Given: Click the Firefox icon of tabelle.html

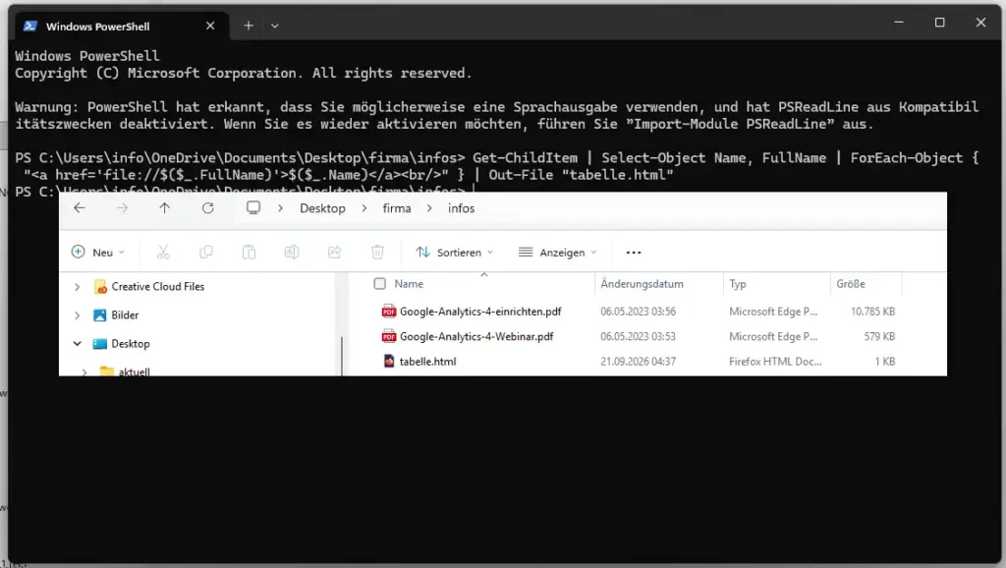Looking at the screenshot, I should coord(389,362).
